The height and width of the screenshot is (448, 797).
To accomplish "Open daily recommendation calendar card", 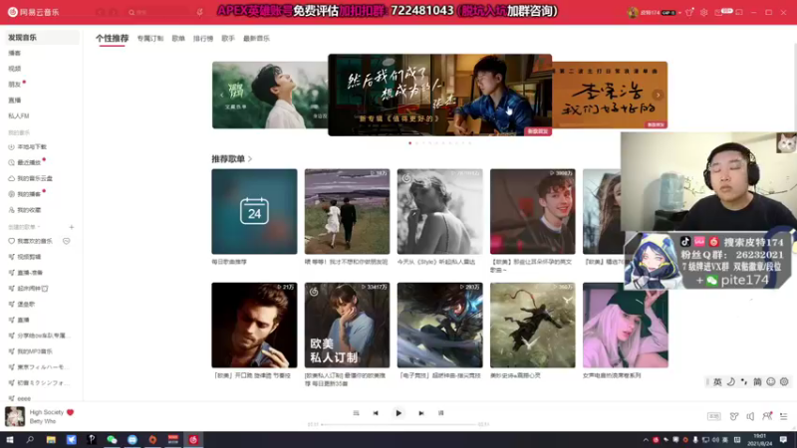I will (x=254, y=211).
